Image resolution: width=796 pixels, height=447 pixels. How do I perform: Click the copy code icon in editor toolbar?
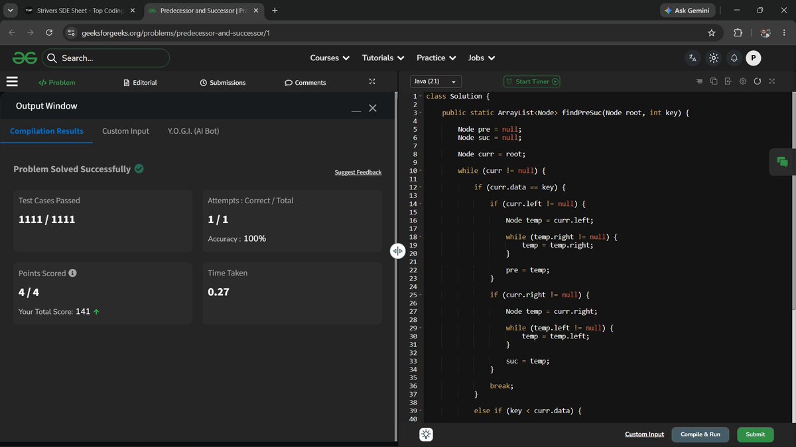point(714,81)
